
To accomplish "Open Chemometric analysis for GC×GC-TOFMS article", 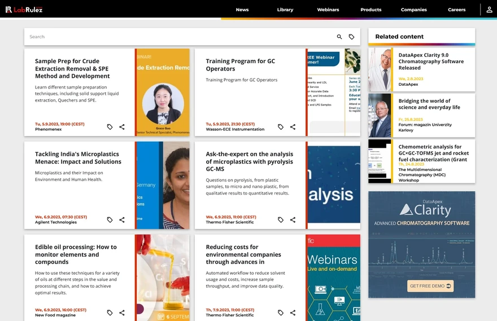I will point(434,153).
